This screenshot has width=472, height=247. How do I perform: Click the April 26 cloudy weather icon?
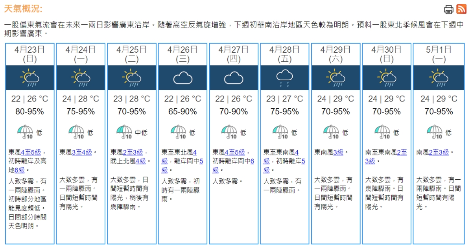tap(183, 78)
